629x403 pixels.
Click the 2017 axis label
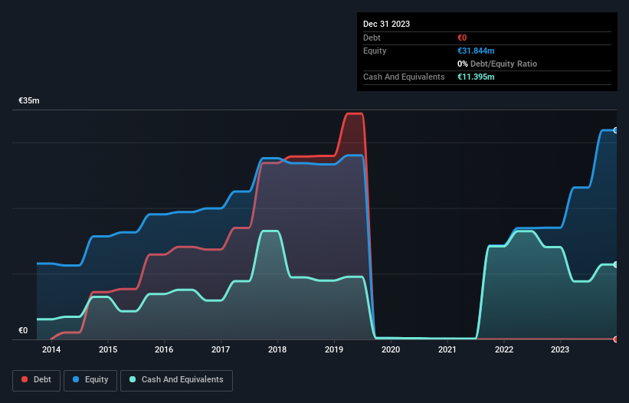click(x=221, y=349)
